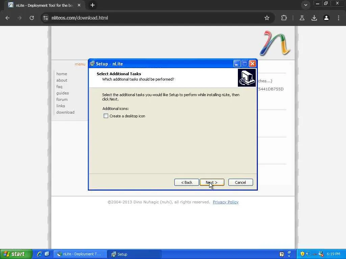Image resolution: width=346 pixels, height=259 pixels.
Task: Close the nLite - Deployment Tool tab
Action: (79, 5)
